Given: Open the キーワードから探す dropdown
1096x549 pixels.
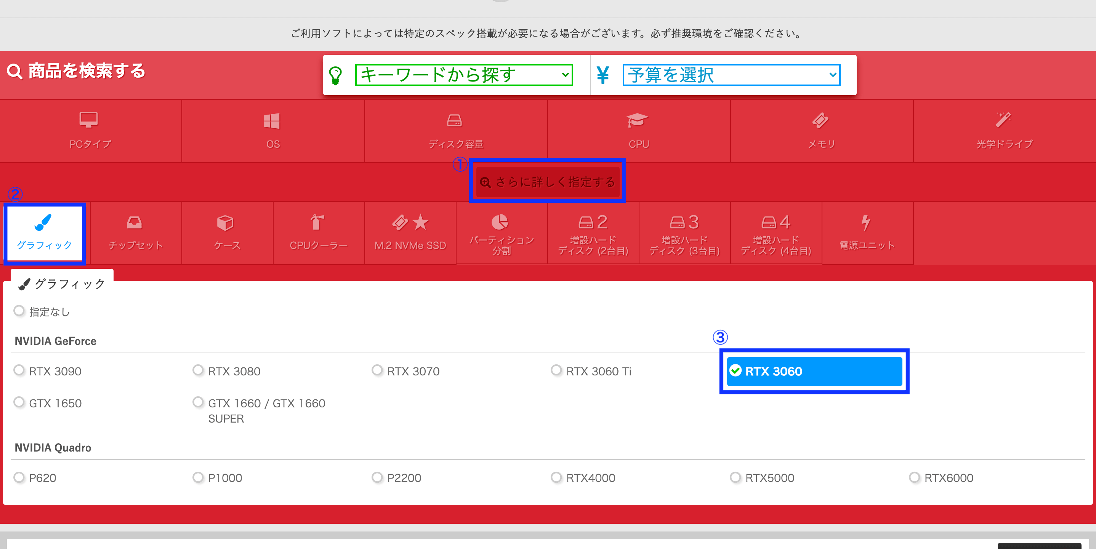Looking at the screenshot, I should point(464,75).
